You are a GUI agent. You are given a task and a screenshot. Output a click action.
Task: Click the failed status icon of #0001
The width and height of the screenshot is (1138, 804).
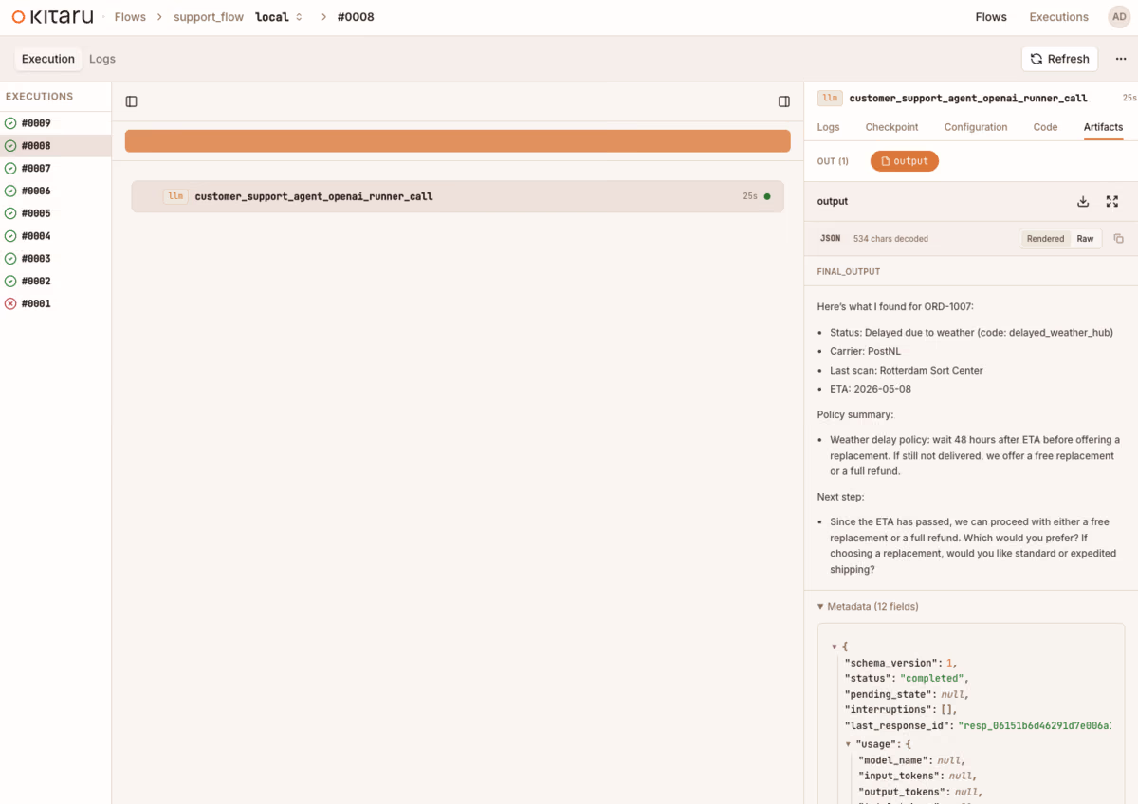(x=10, y=303)
